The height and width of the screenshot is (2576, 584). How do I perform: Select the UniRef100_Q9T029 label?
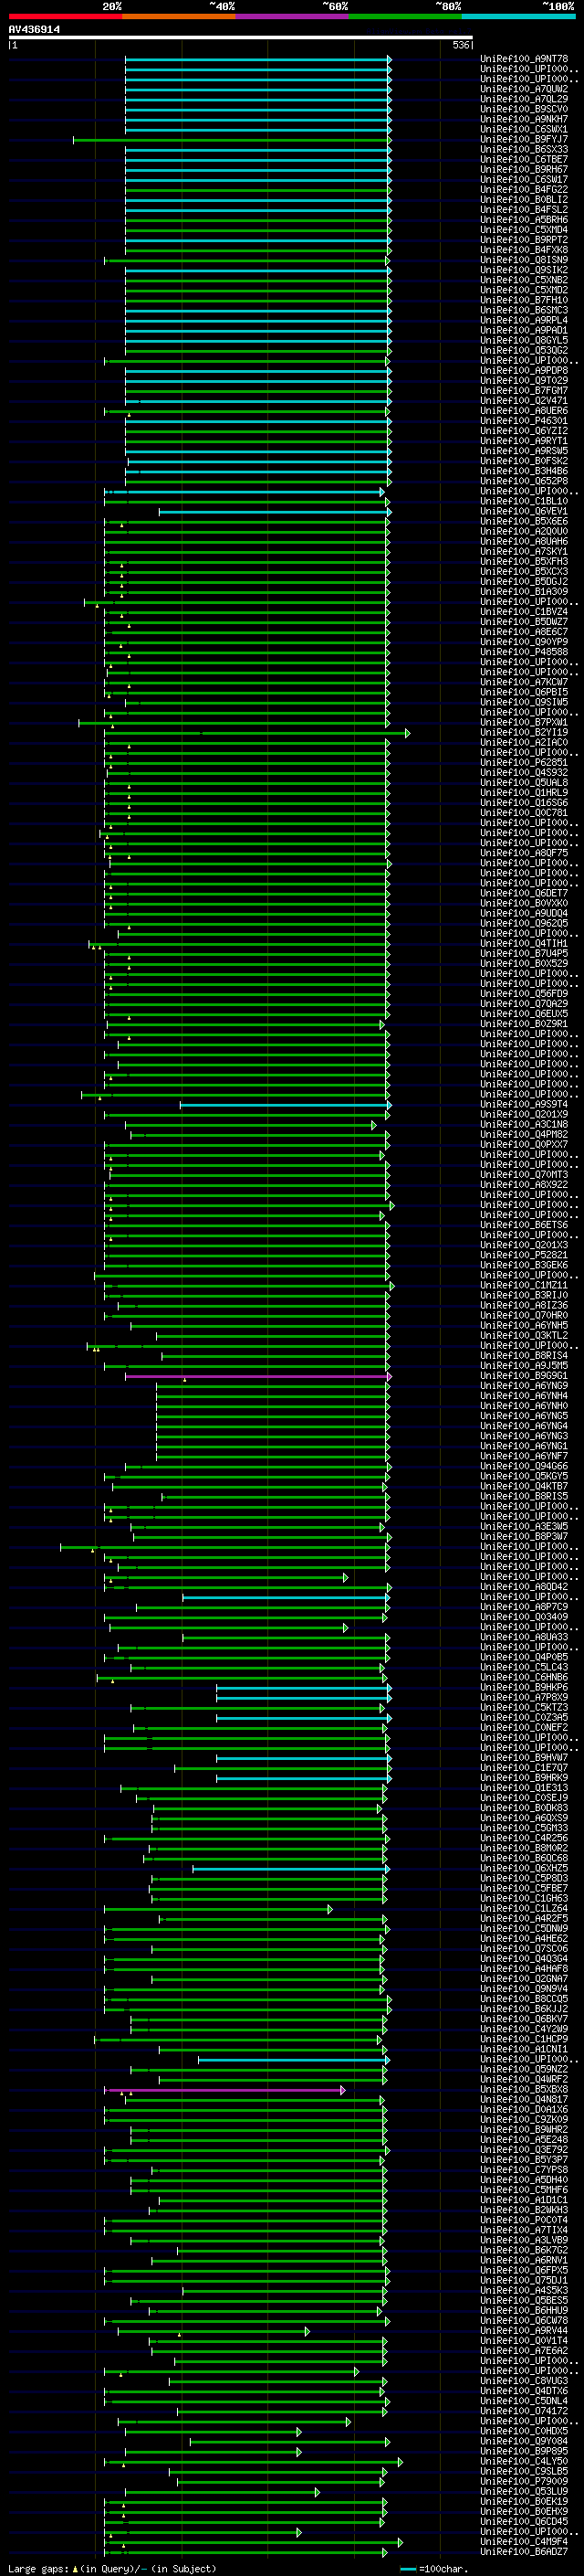point(524,380)
